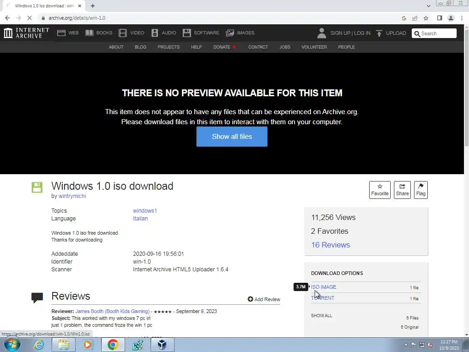Screen dimensions: 469x352
Task: Open the PEOPLE menu item
Action: pyautogui.click(x=346, y=47)
